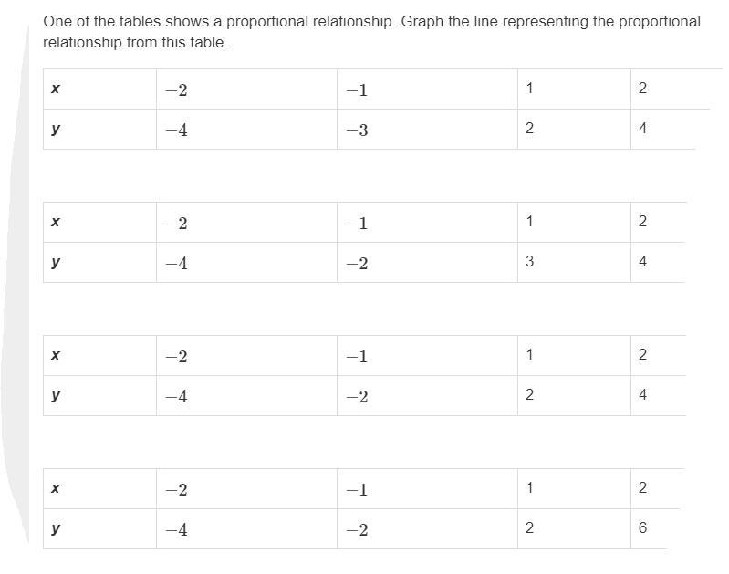Click x value −2 in first table
The height and width of the screenshot is (574, 729).
click(x=177, y=89)
